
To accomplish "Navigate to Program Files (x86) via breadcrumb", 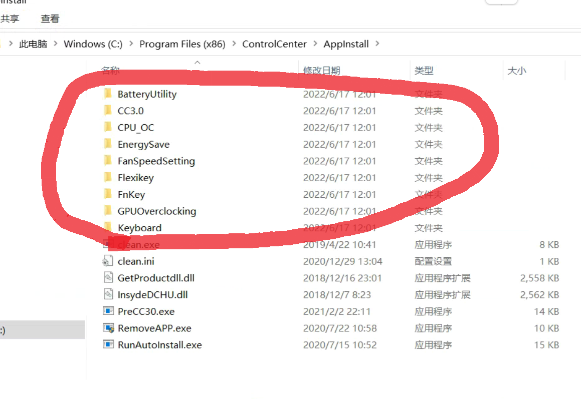I will point(182,44).
